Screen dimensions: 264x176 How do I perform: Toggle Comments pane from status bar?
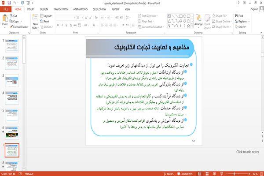point(185,174)
